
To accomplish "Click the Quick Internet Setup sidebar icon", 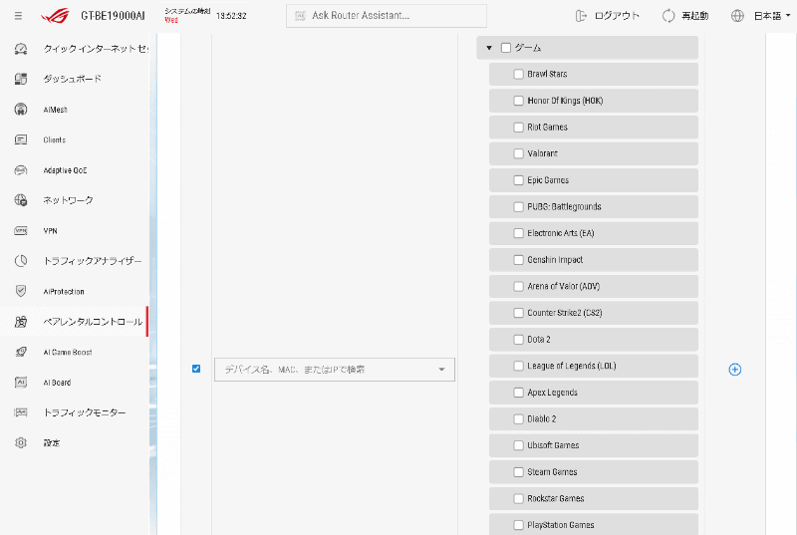I will (21, 49).
